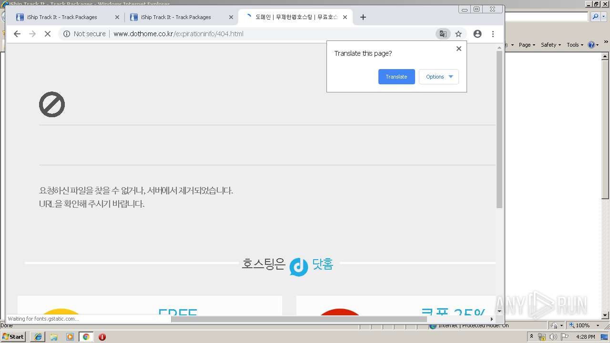Image resolution: width=610 pixels, height=343 pixels.
Task: Click the red stop icon on taskbar
Action: (102, 337)
